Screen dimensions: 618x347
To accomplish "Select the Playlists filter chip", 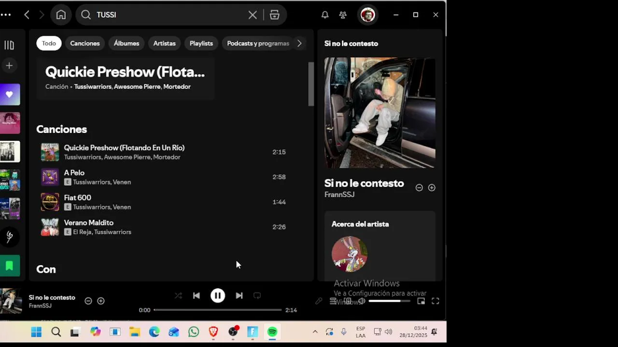I will tap(201, 43).
